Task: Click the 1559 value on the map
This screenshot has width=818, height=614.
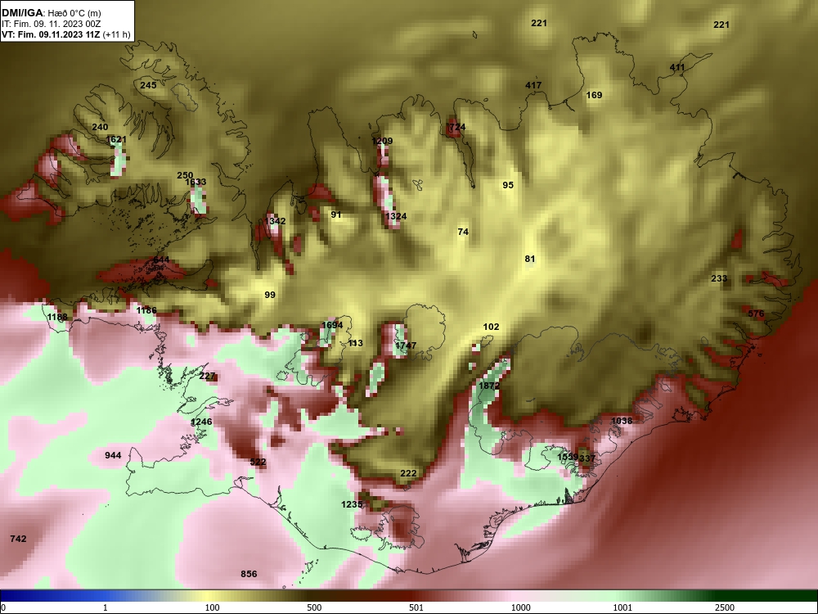Action: 568,458
